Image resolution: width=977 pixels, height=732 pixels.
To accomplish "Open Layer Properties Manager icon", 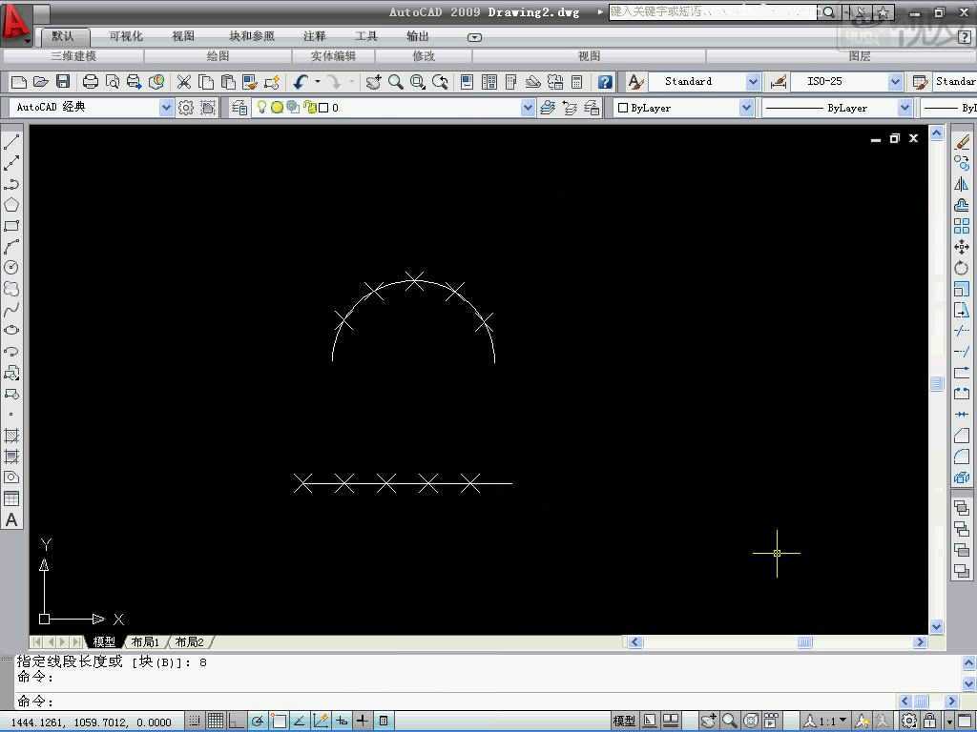I will [239, 108].
